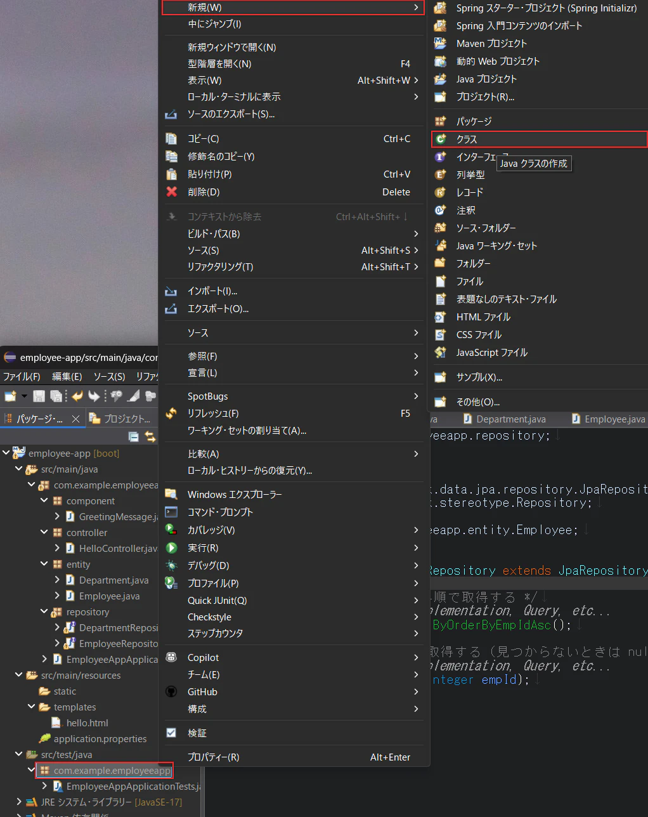Choose 貼り付け(P) from the context menu
The width and height of the screenshot is (648, 817).
coord(293,174)
